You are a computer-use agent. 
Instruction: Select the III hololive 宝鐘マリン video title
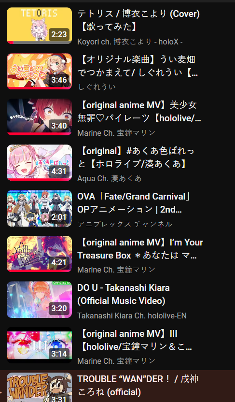click(135, 340)
